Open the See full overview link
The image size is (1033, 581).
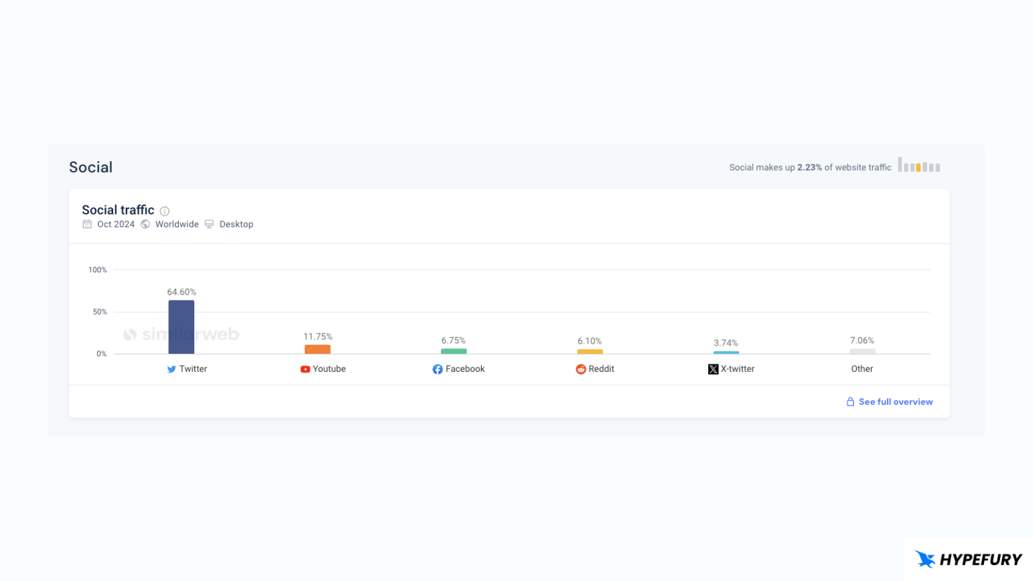click(896, 401)
